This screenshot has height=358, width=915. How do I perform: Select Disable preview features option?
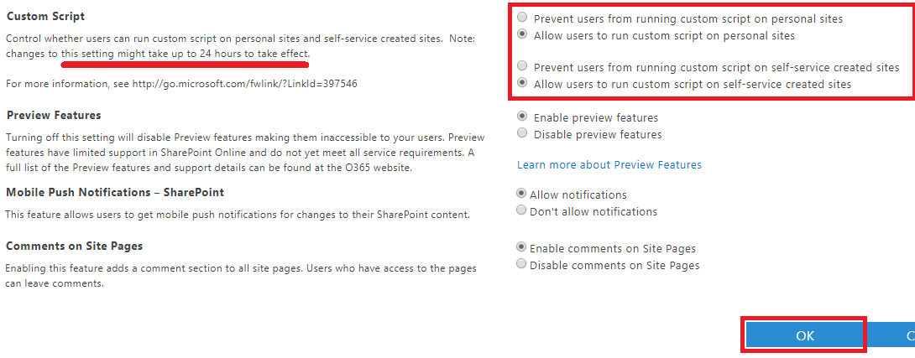[x=524, y=134]
